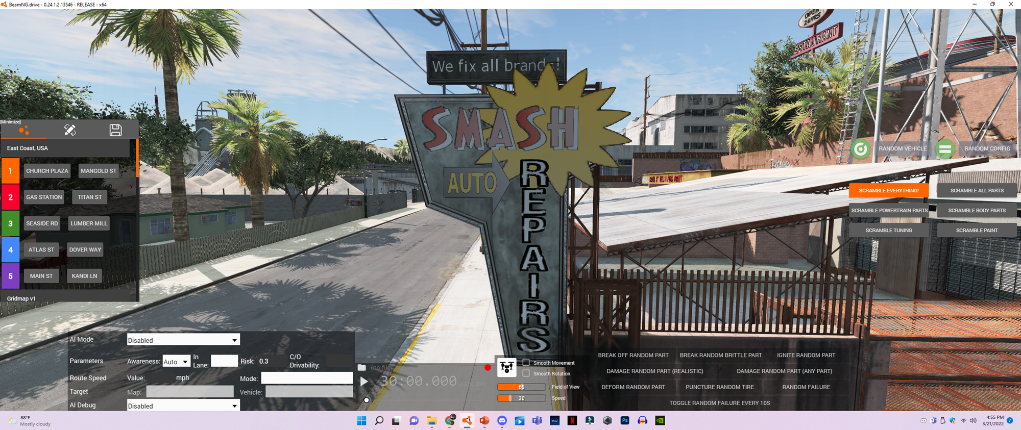Viewport: 1021px width, 430px height.
Task: Select the Gas Station location
Action: click(x=44, y=197)
